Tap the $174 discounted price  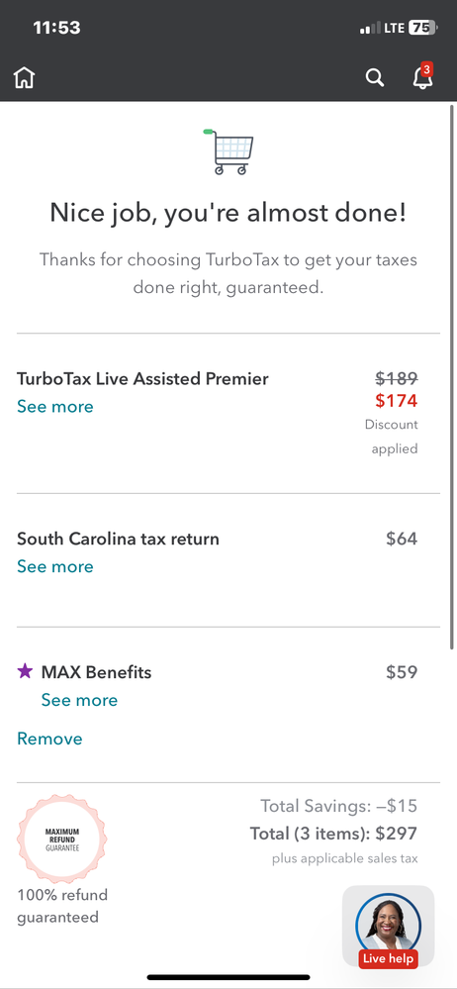[x=397, y=400]
